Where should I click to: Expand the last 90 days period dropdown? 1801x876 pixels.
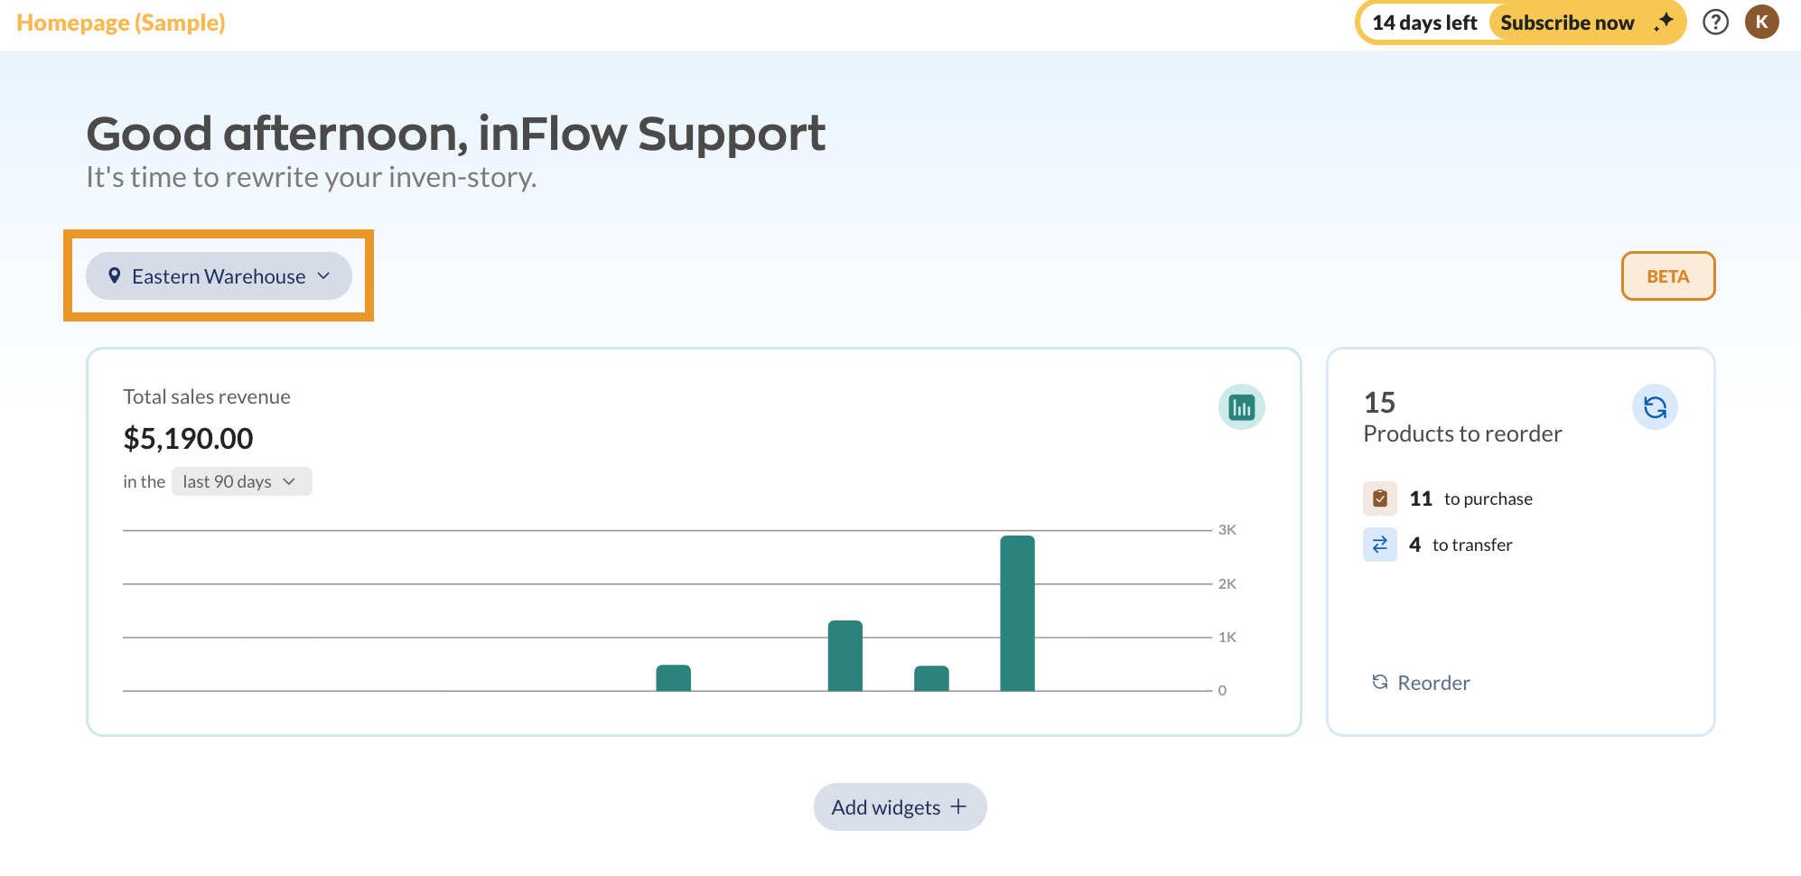pyautogui.click(x=241, y=481)
